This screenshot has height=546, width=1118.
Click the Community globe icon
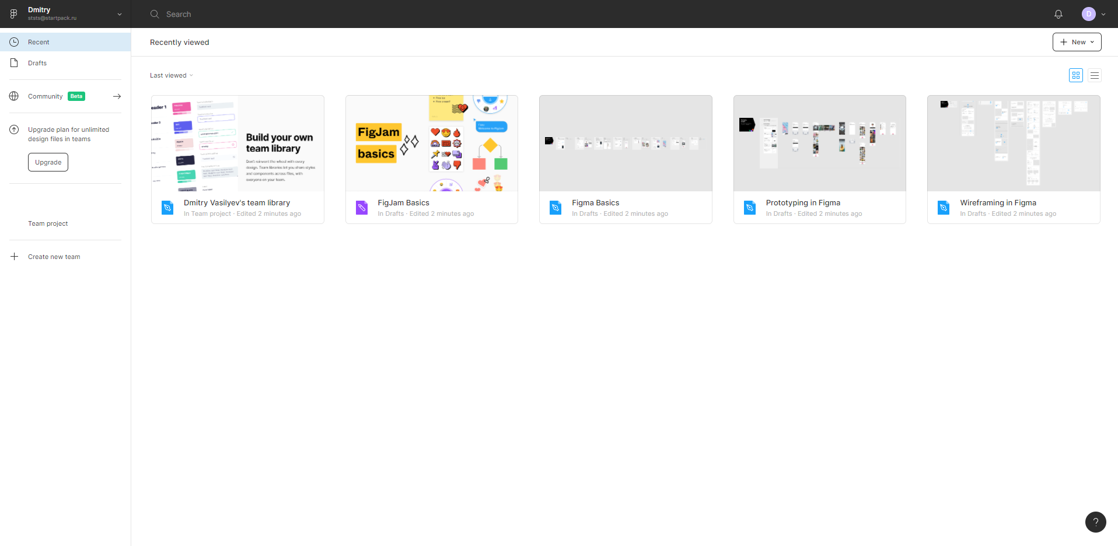click(14, 96)
